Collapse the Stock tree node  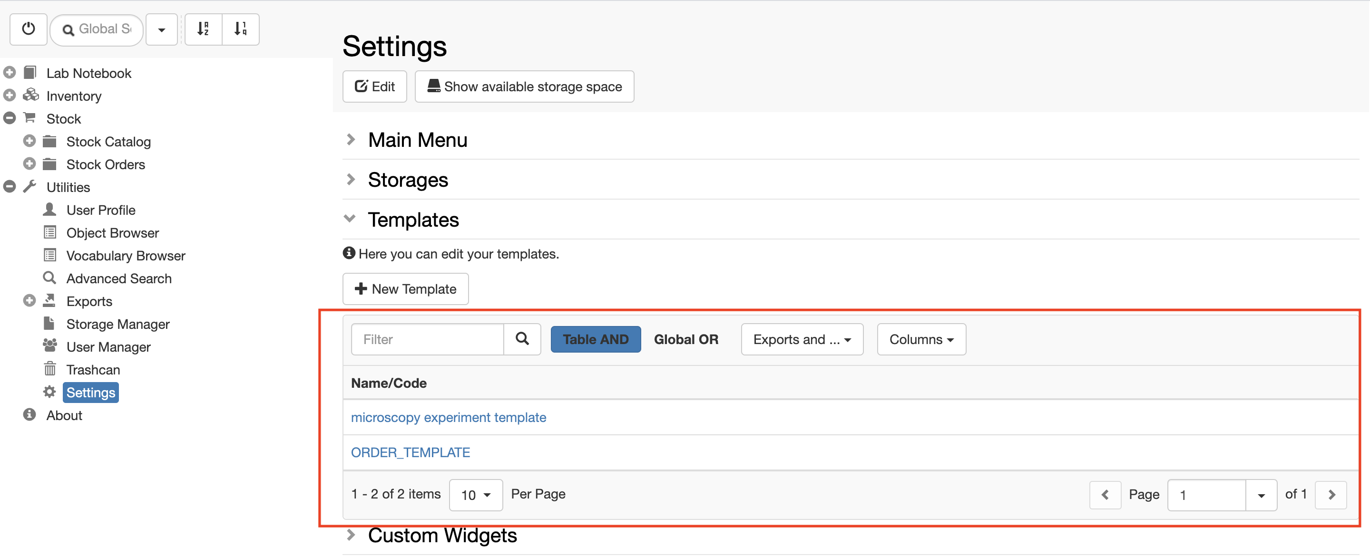[10, 118]
